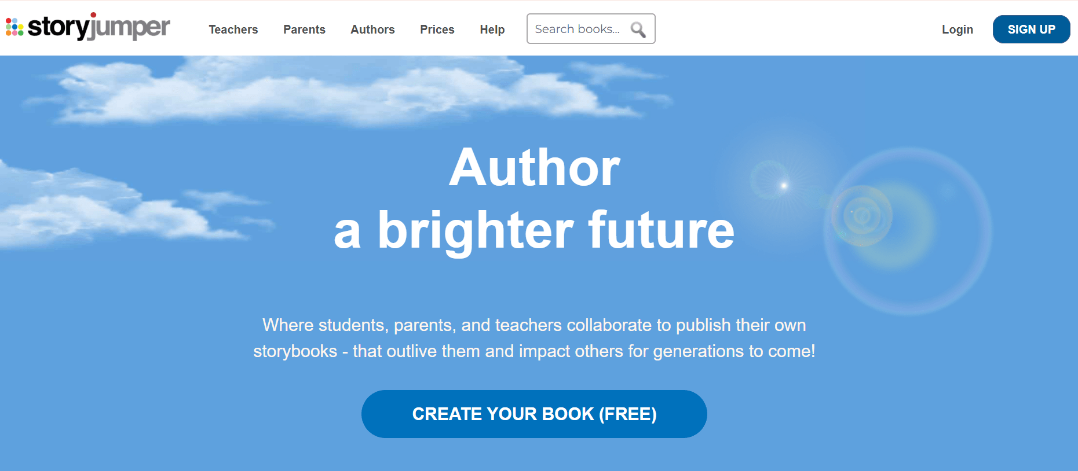Click the "a brighter future" headline line
The image size is (1078, 471).
click(534, 230)
